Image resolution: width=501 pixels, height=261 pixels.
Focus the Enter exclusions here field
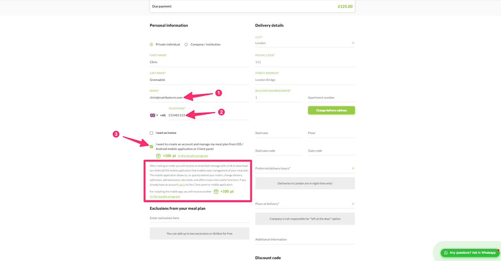[199, 218]
